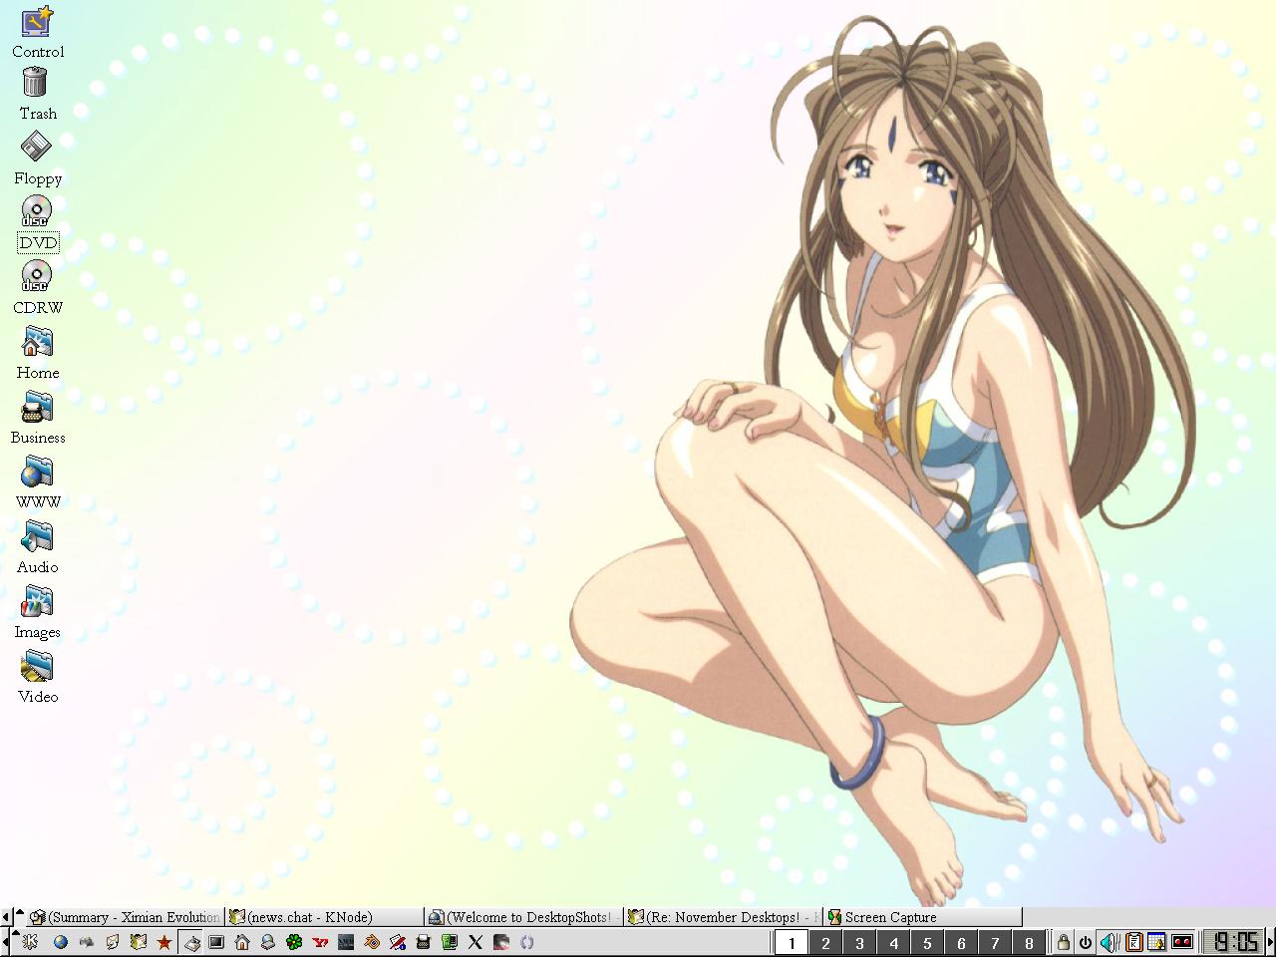1276x957 pixels.
Task: Open the KDE K menu launcher
Action: (x=31, y=942)
